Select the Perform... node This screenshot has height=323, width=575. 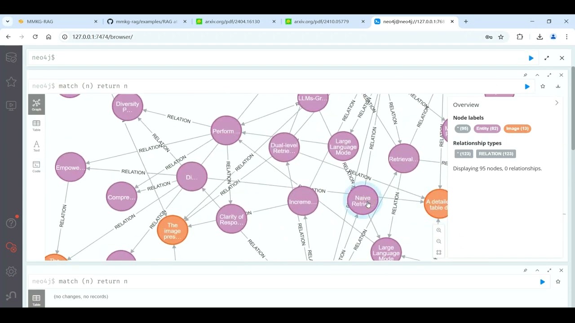(226, 131)
